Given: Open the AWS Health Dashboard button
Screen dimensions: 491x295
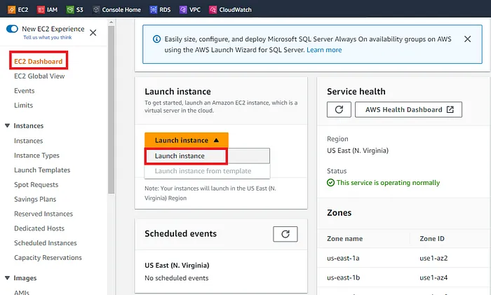Looking at the screenshot, I should [x=408, y=109].
